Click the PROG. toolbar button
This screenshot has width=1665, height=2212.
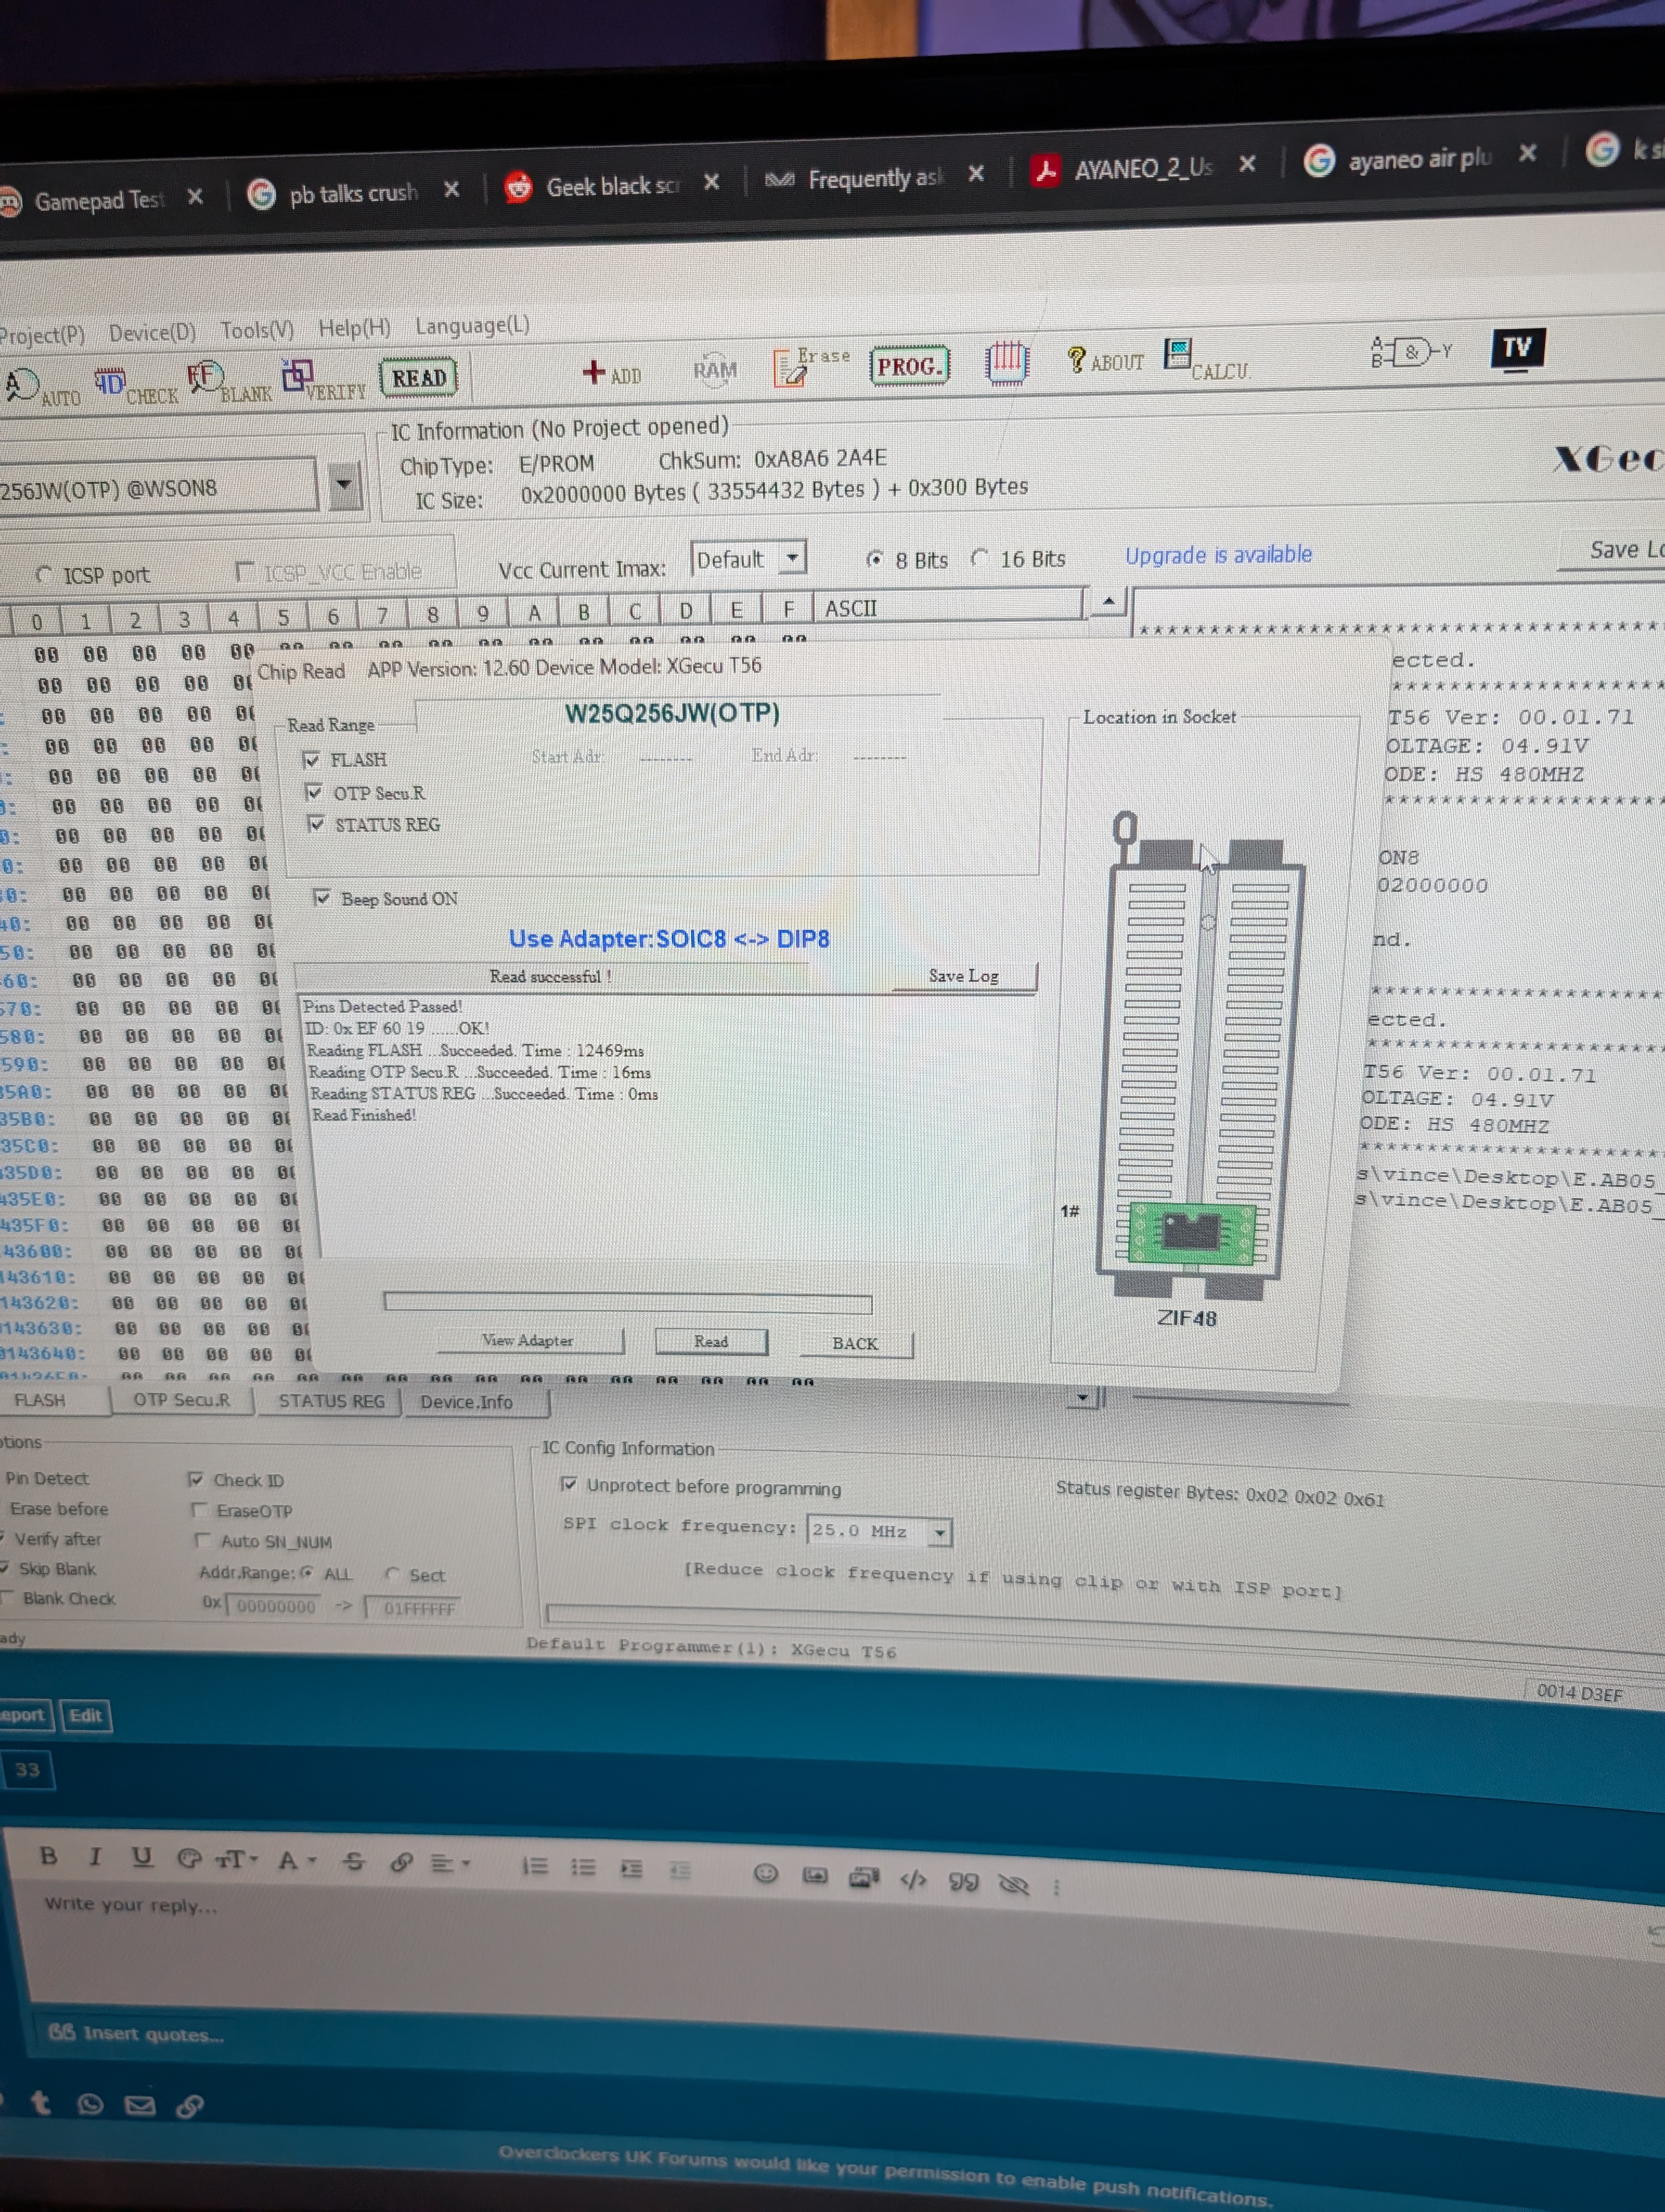pyautogui.click(x=908, y=365)
